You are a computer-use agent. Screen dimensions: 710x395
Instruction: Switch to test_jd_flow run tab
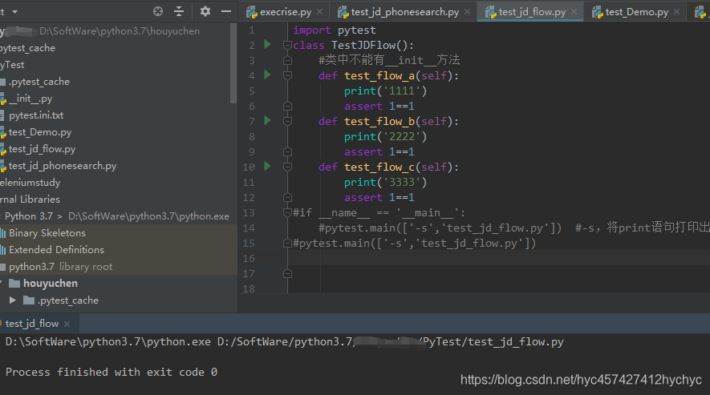32,324
